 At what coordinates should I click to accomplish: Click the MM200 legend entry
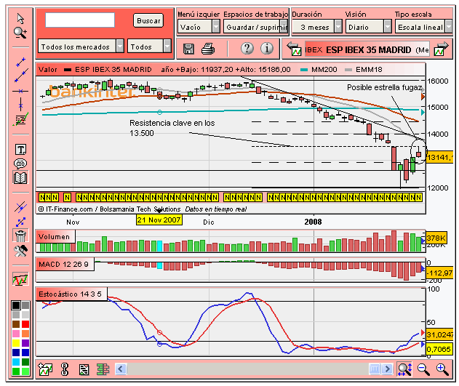(x=319, y=70)
